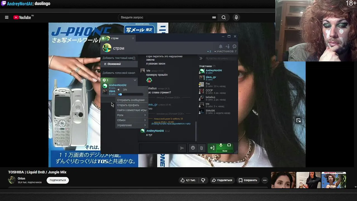Open notification bell in Steam chat header
Screen dimensions: 357x201
[x=221, y=46]
